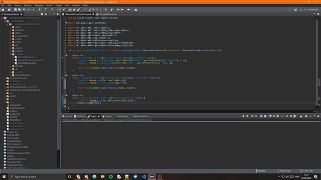The height and width of the screenshot is (180, 321).
Task: Expand Project and External Dependencies node
Action: point(5,90)
